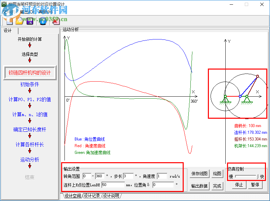This screenshot has width=270, height=201.
Task: Click the Green: 角加速度曲线 legend text
Action: 92,153
